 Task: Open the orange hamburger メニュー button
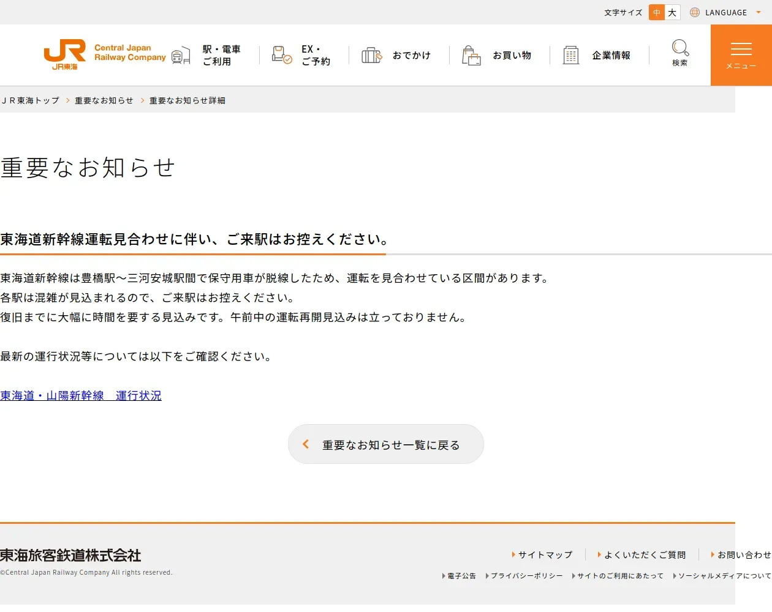point(741,55)
